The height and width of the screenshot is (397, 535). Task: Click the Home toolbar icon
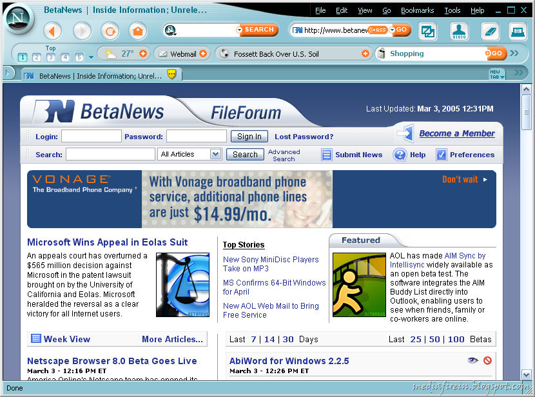(x=137, y=30)
